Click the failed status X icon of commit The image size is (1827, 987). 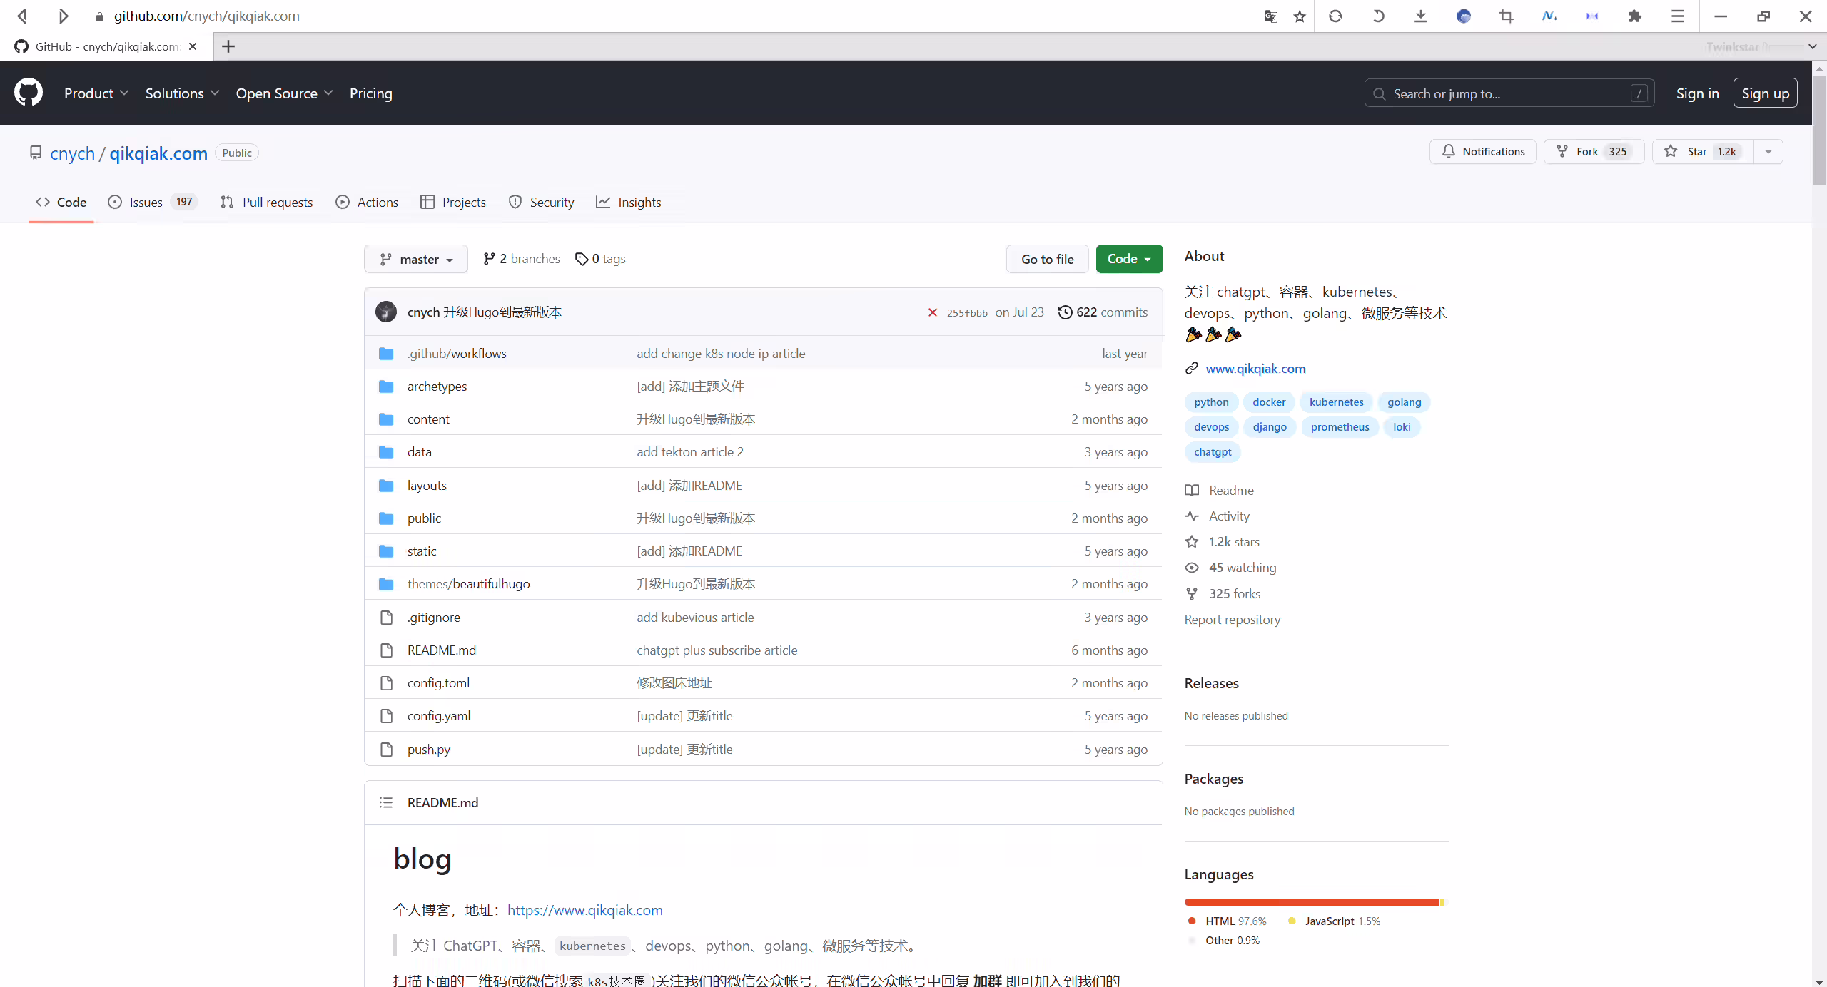[x=932, y=312]
